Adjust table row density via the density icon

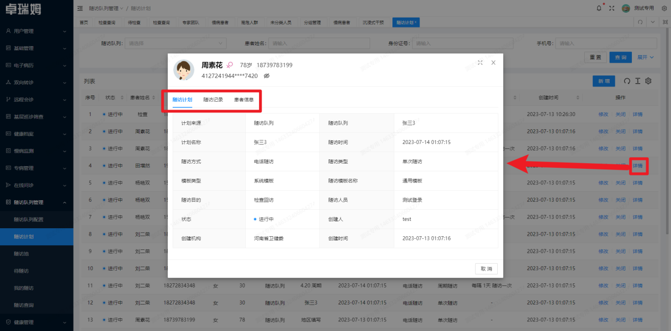click(x=638, y=80)
